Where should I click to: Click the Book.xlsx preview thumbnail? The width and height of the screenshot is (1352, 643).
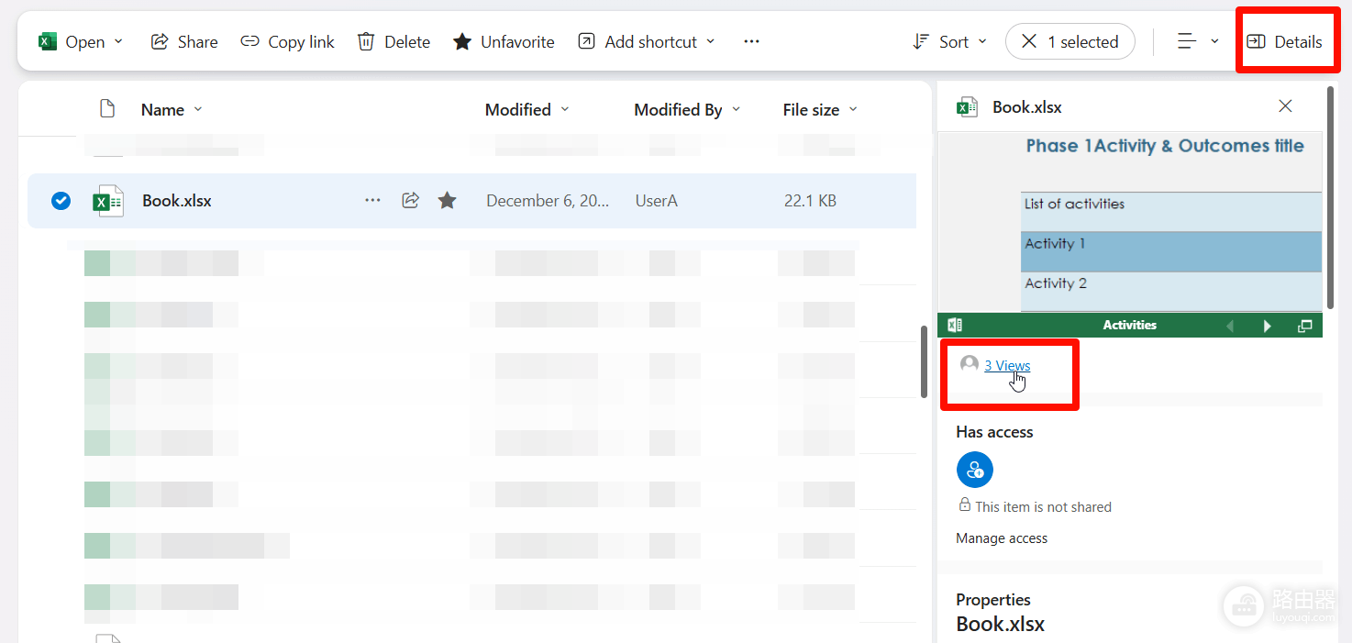[1130, 222]
